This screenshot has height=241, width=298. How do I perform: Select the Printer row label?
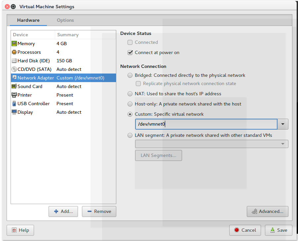coord(24,95)
